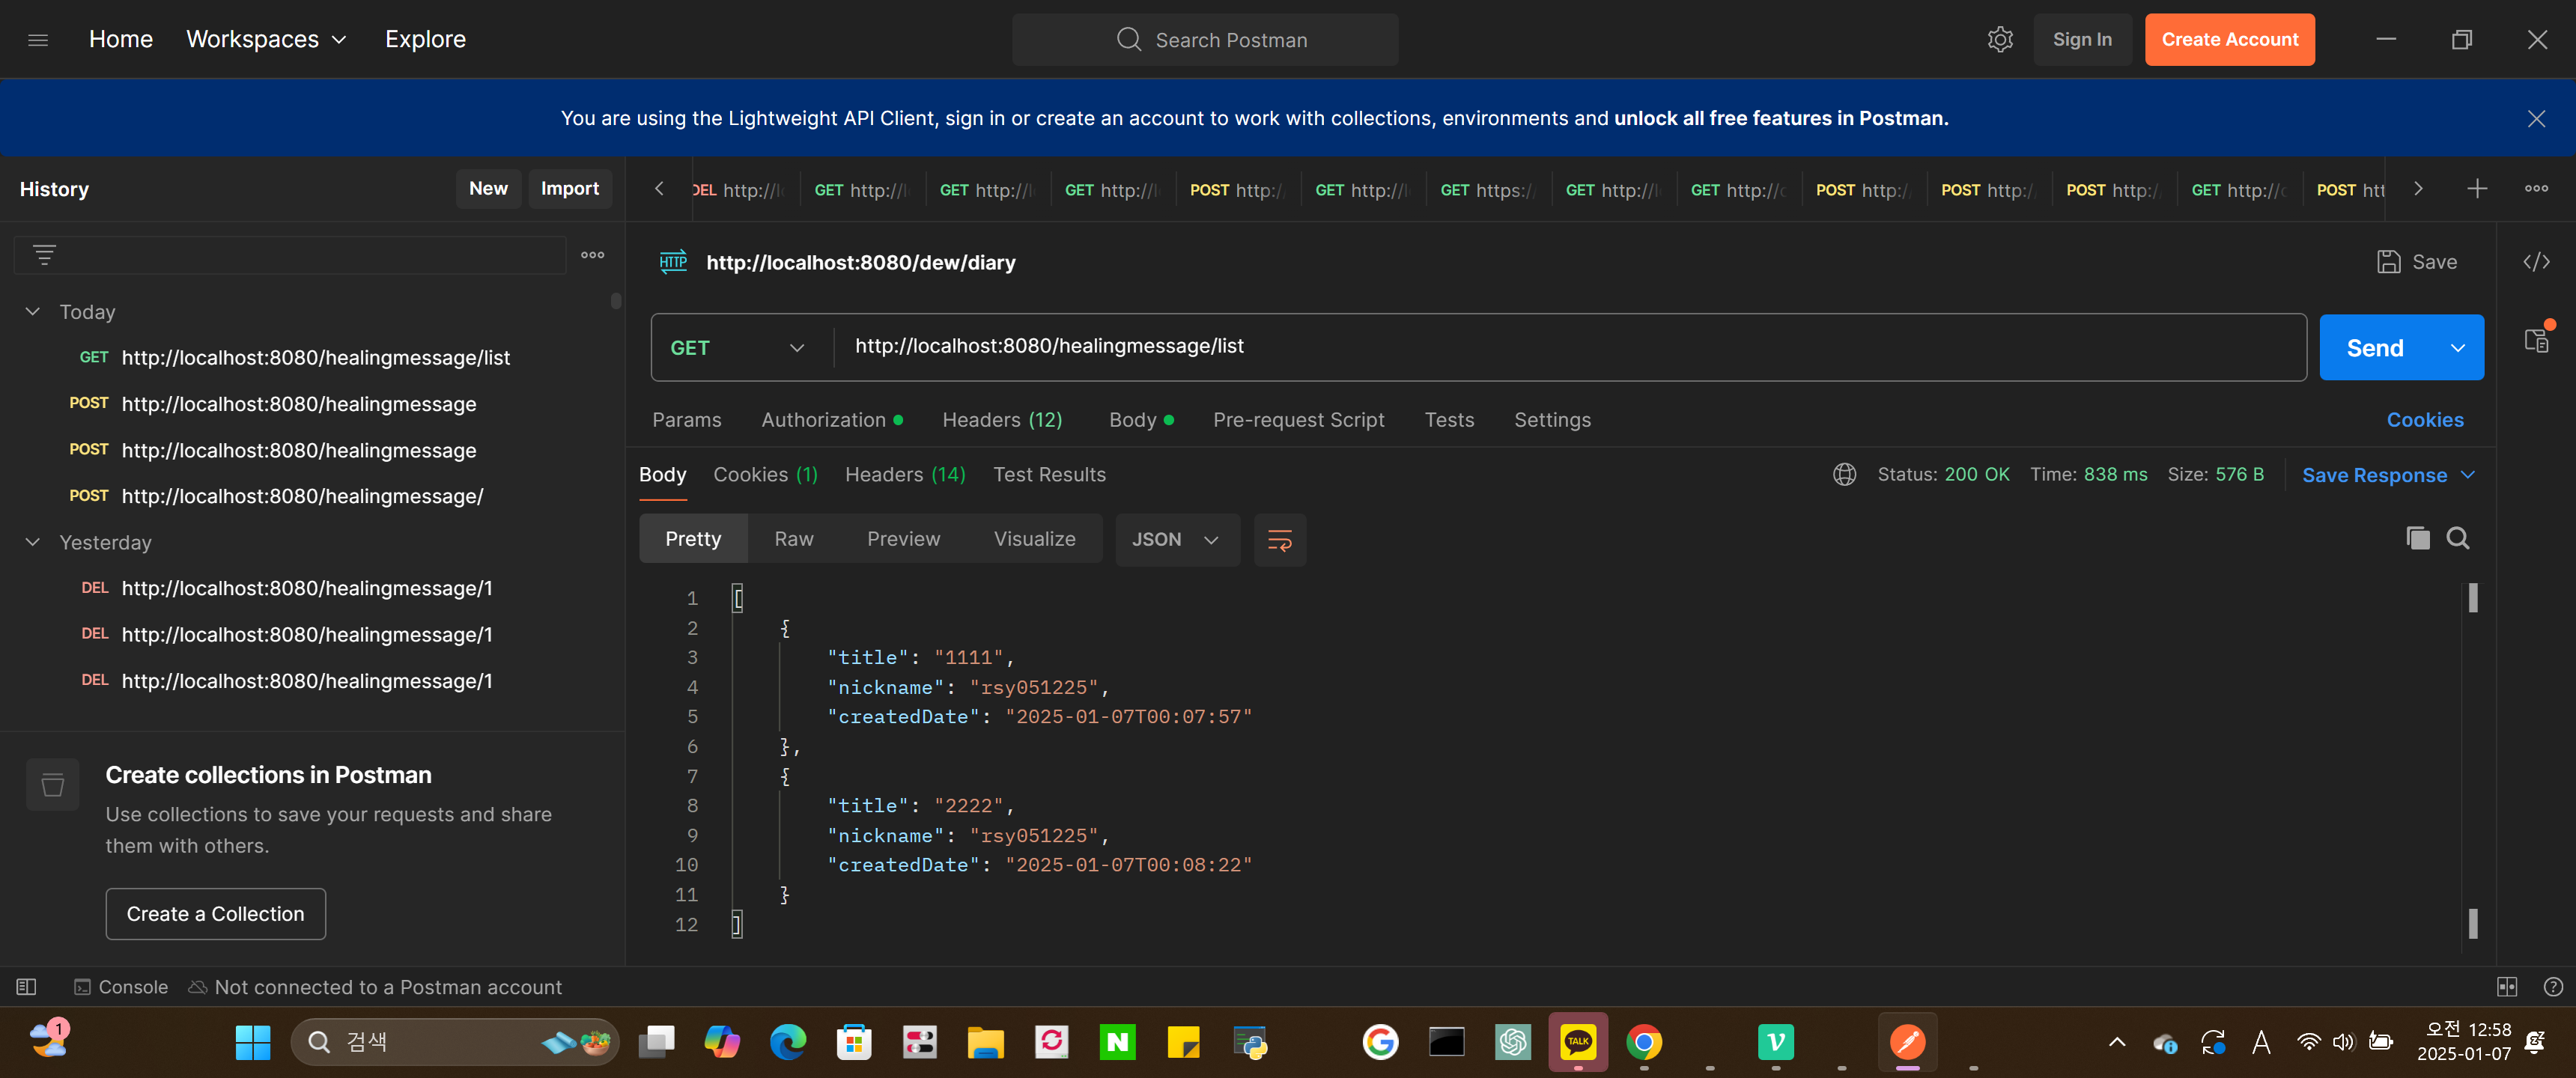Select the Pre-request Script tab
This screenshot has height=1078, width=2576.
click(1298, 421)
